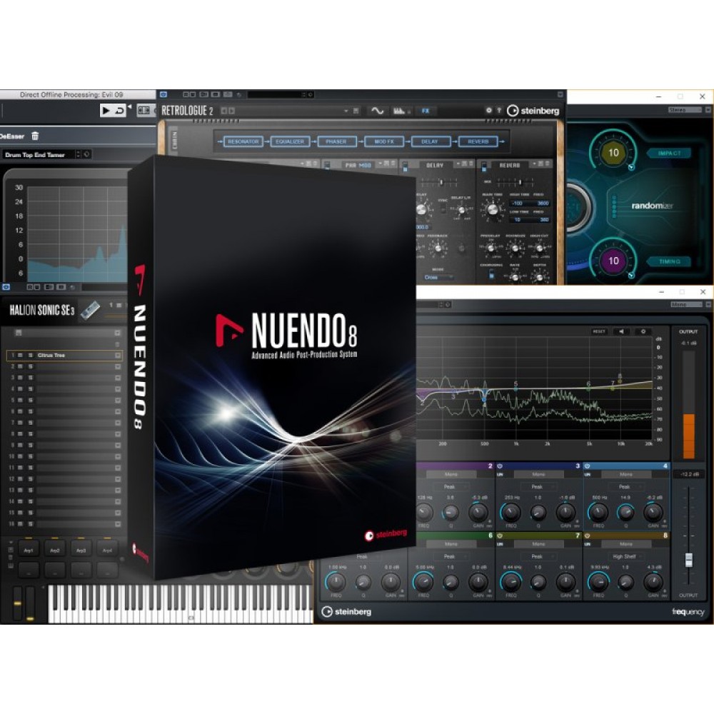
Task: Click the Reverb Main Time knob
Action: pos(492,210)
